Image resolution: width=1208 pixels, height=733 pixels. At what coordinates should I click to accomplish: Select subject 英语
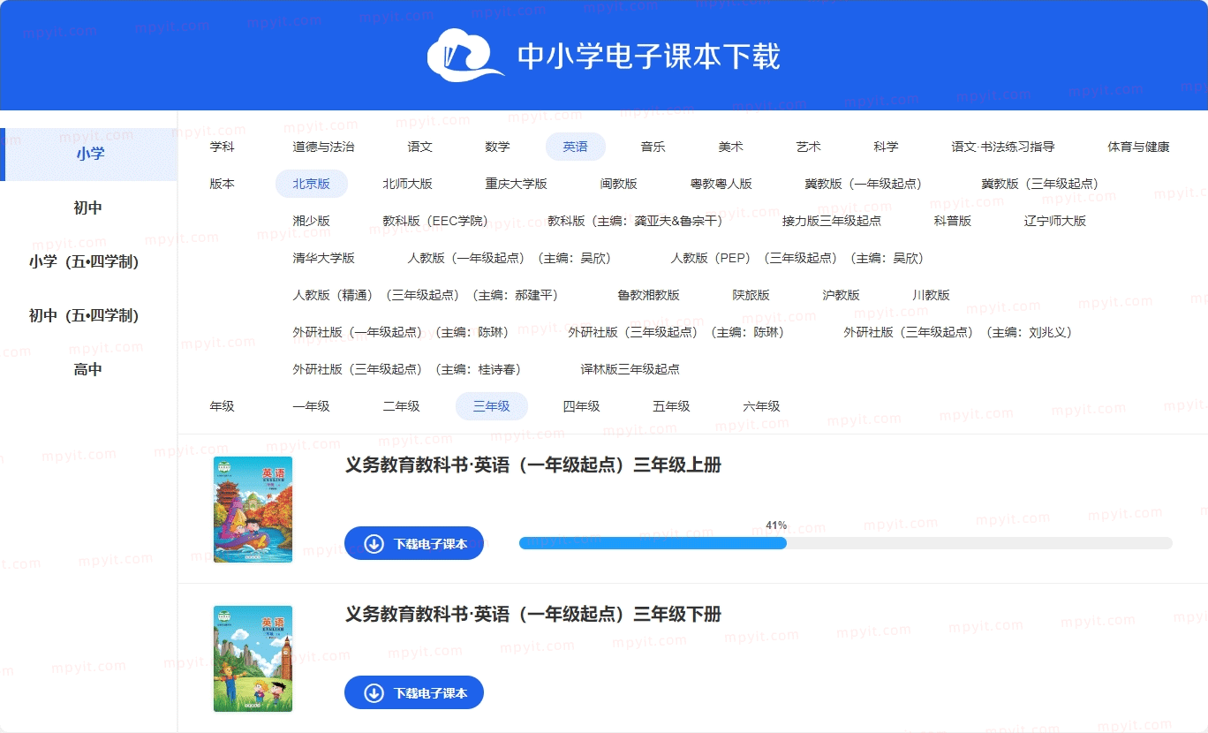[x=576, y=147]
